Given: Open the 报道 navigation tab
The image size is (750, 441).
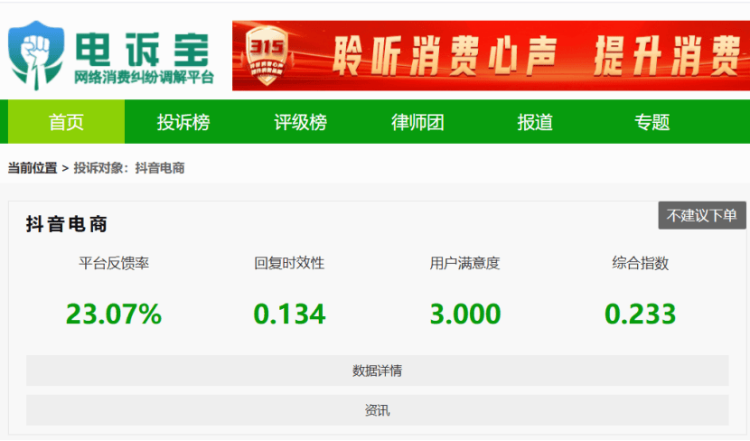Looking at the screenshot, I should tap(535, 122).
